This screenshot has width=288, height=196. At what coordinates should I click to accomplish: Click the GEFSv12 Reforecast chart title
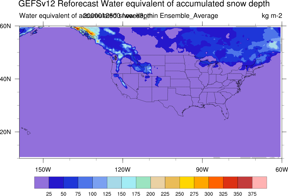tap(144, 4)
